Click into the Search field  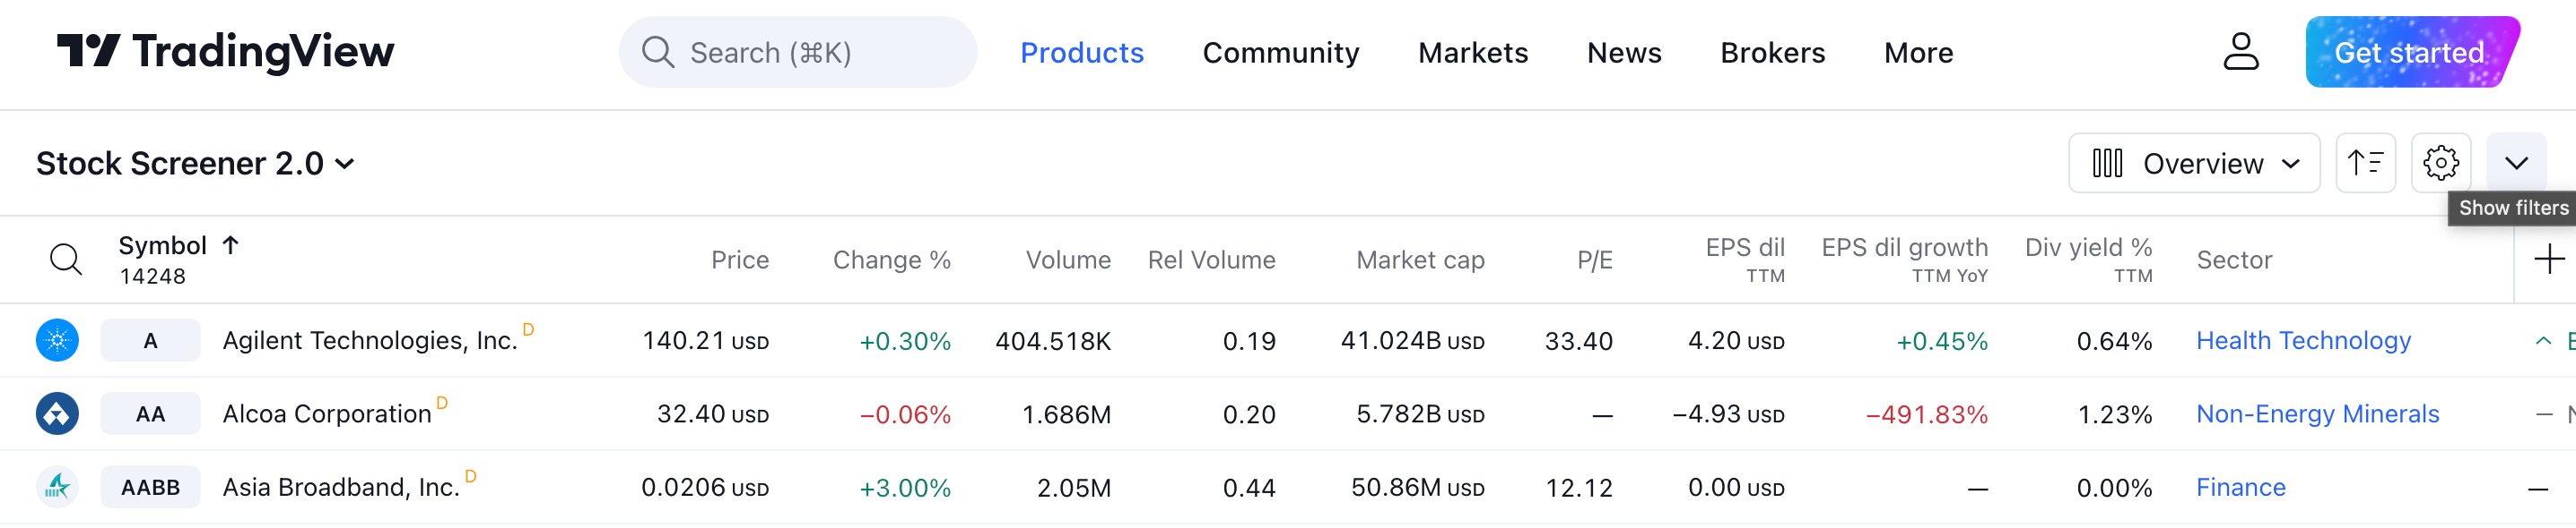pyautogui.click(x=797, y=52)
